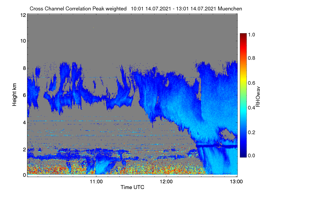Click the colorbar value 0.6
Image resolution: width=312 pixels, height=208 pixels.
click(x=252, y=83)
